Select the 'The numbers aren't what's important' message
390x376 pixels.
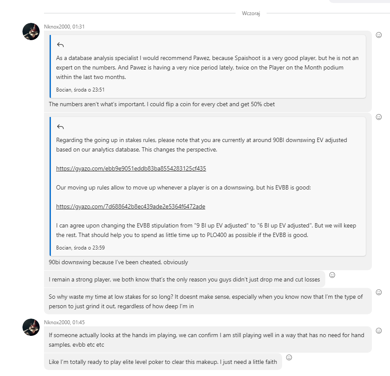[161, 104]
